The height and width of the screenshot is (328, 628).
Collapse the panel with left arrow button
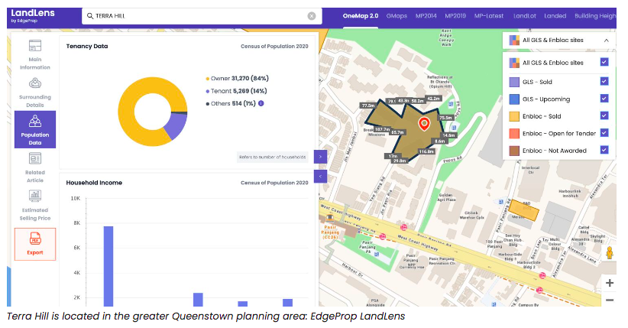coord(320,176)
